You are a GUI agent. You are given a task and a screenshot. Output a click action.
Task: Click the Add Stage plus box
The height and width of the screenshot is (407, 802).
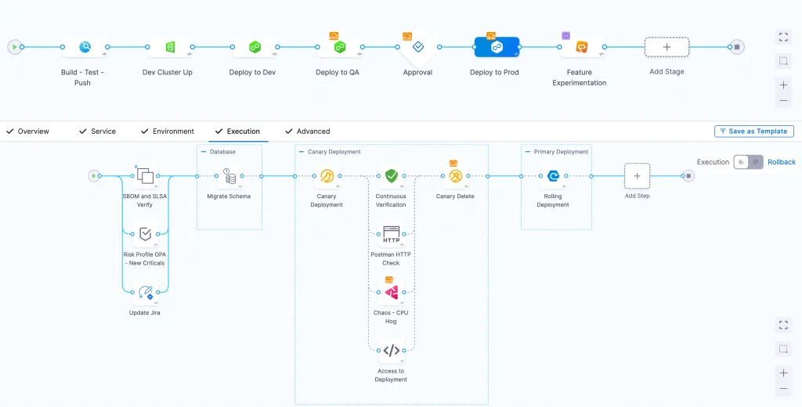(x=667, y=47)
